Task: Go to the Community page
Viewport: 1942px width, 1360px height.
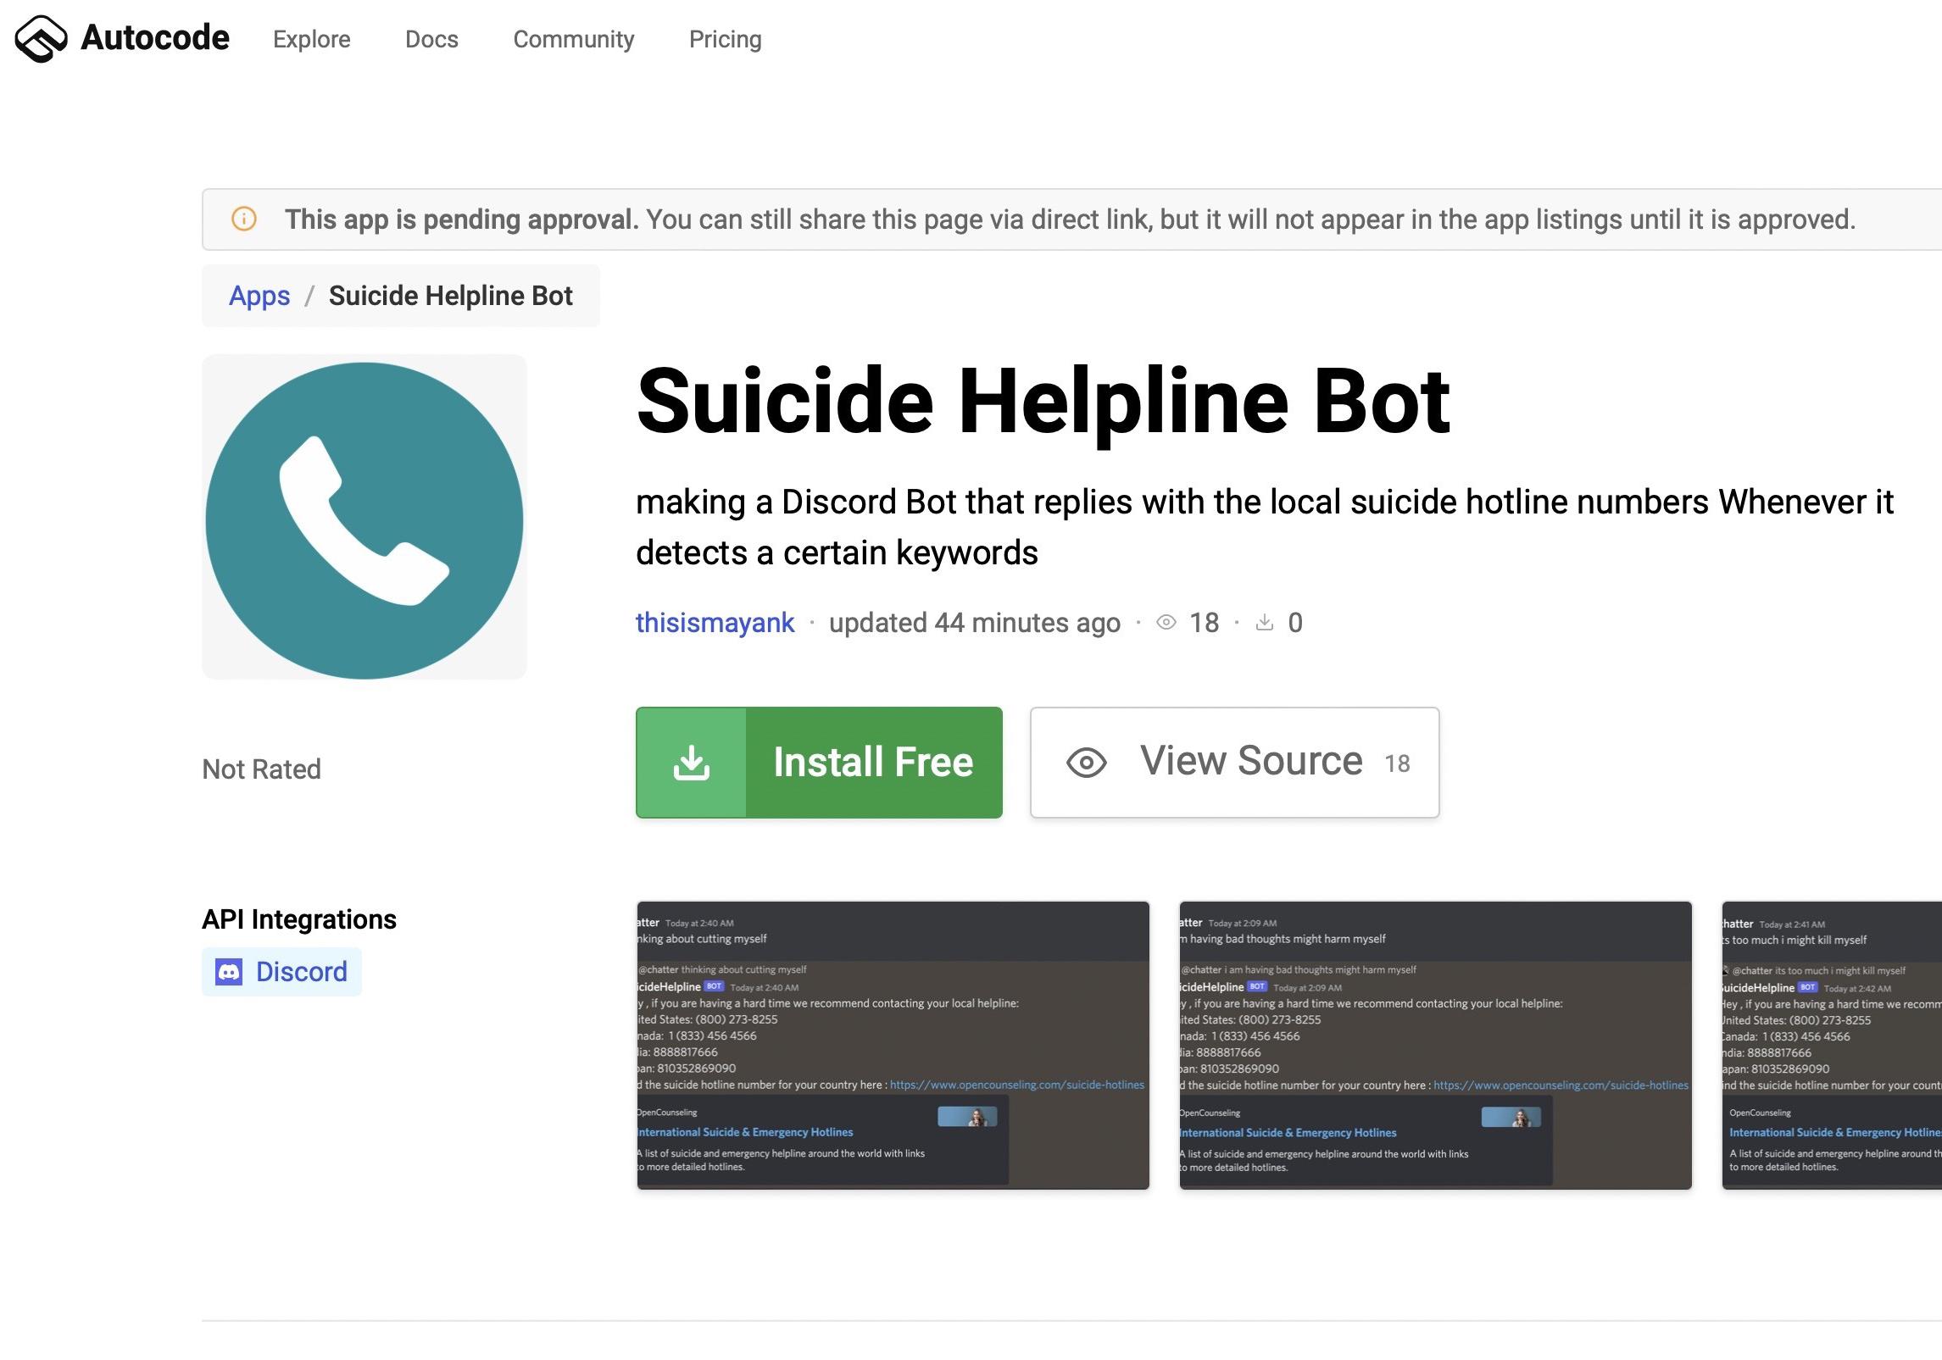Action: (x=573, y=39)
